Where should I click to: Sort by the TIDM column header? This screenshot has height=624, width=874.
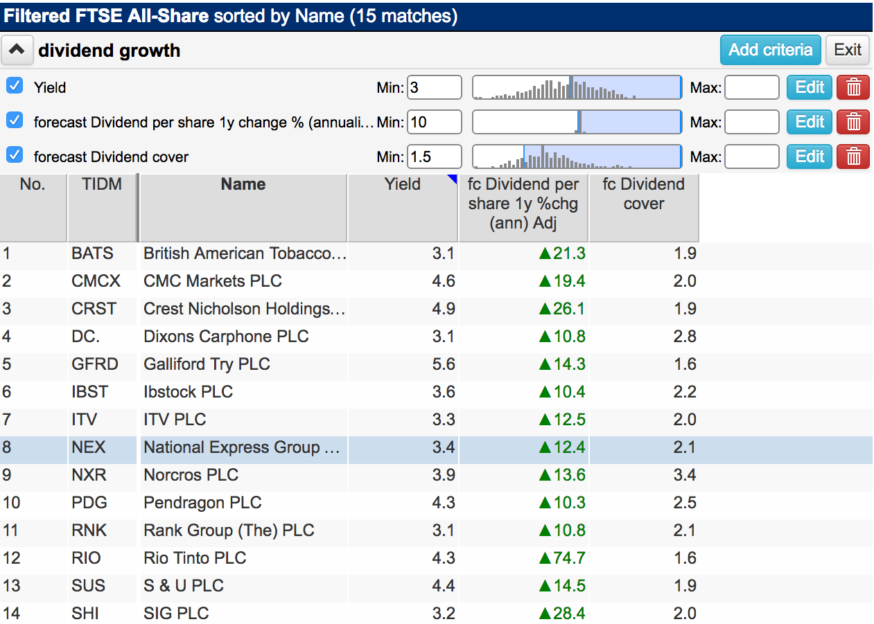click(x=103, y=207)
